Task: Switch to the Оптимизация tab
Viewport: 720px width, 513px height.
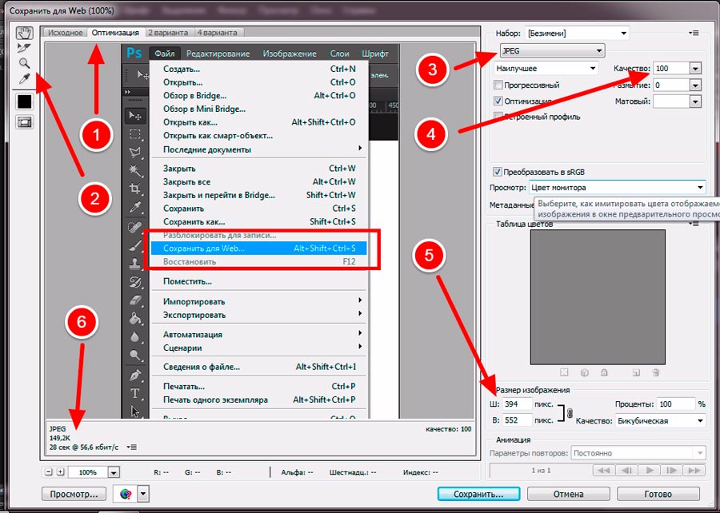Action: 115,33
